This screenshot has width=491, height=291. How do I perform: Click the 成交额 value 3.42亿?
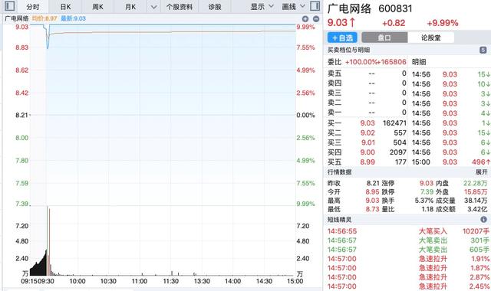[x=477, y=209]
